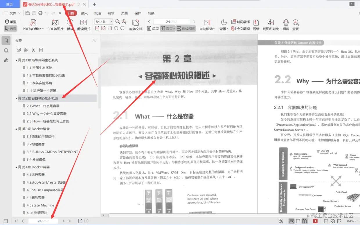Switch to the 页面 ribbon tab
This screenshot has height=225, width=360.
(124, 13)
